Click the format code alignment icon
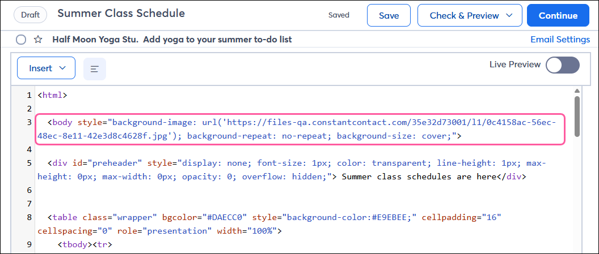Screen dimensions: 599x254 (95, 69)
